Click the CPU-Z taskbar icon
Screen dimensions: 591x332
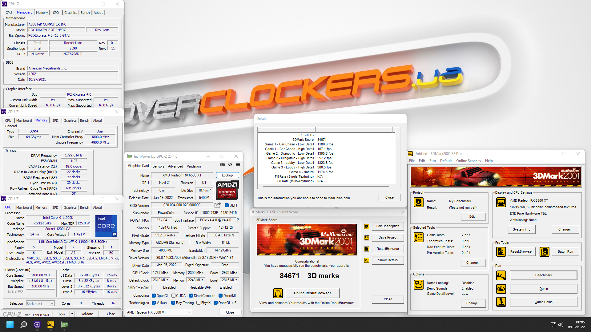pos(37,325)
